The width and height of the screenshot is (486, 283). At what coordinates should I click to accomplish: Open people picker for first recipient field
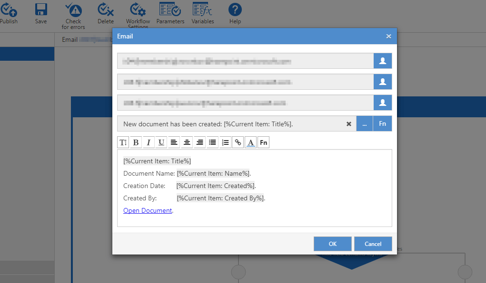click(383, 61)
